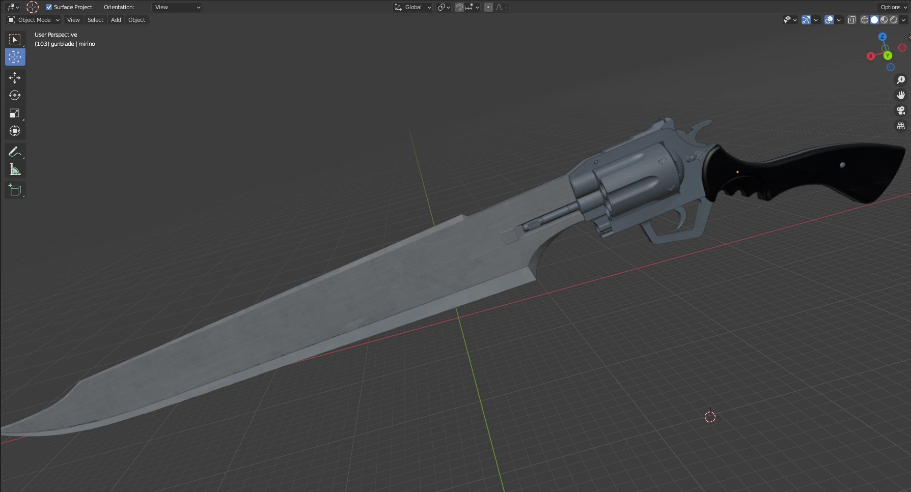Viewport: 911px width, 492px height.
Task: Activate the 3D Cursor tool in toolbar
Action: (x=15, y=57)
